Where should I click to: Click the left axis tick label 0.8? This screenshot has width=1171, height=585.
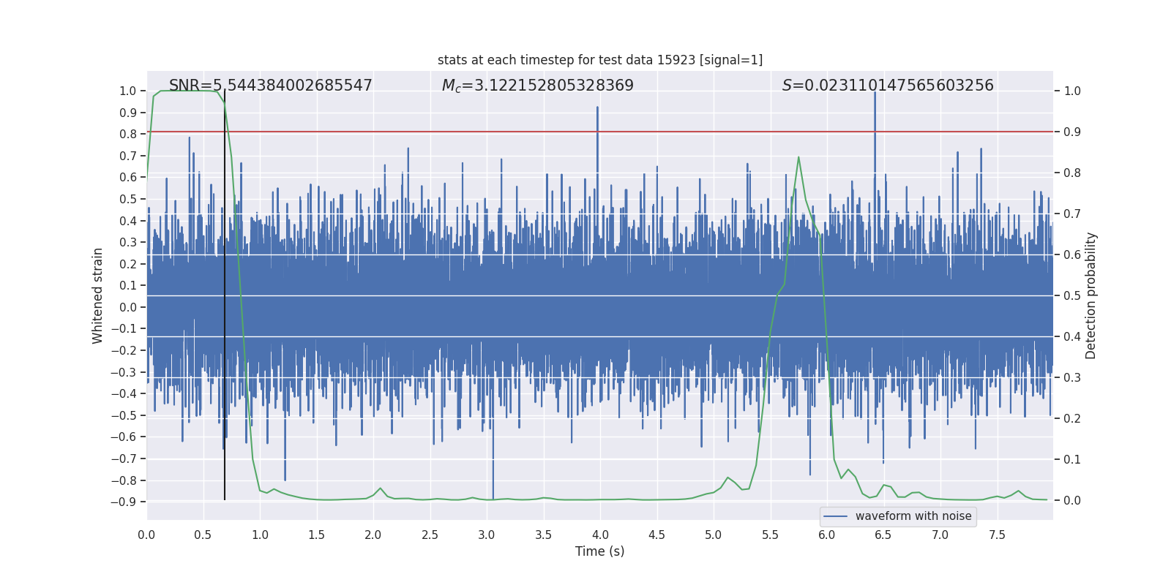[127, 135]
